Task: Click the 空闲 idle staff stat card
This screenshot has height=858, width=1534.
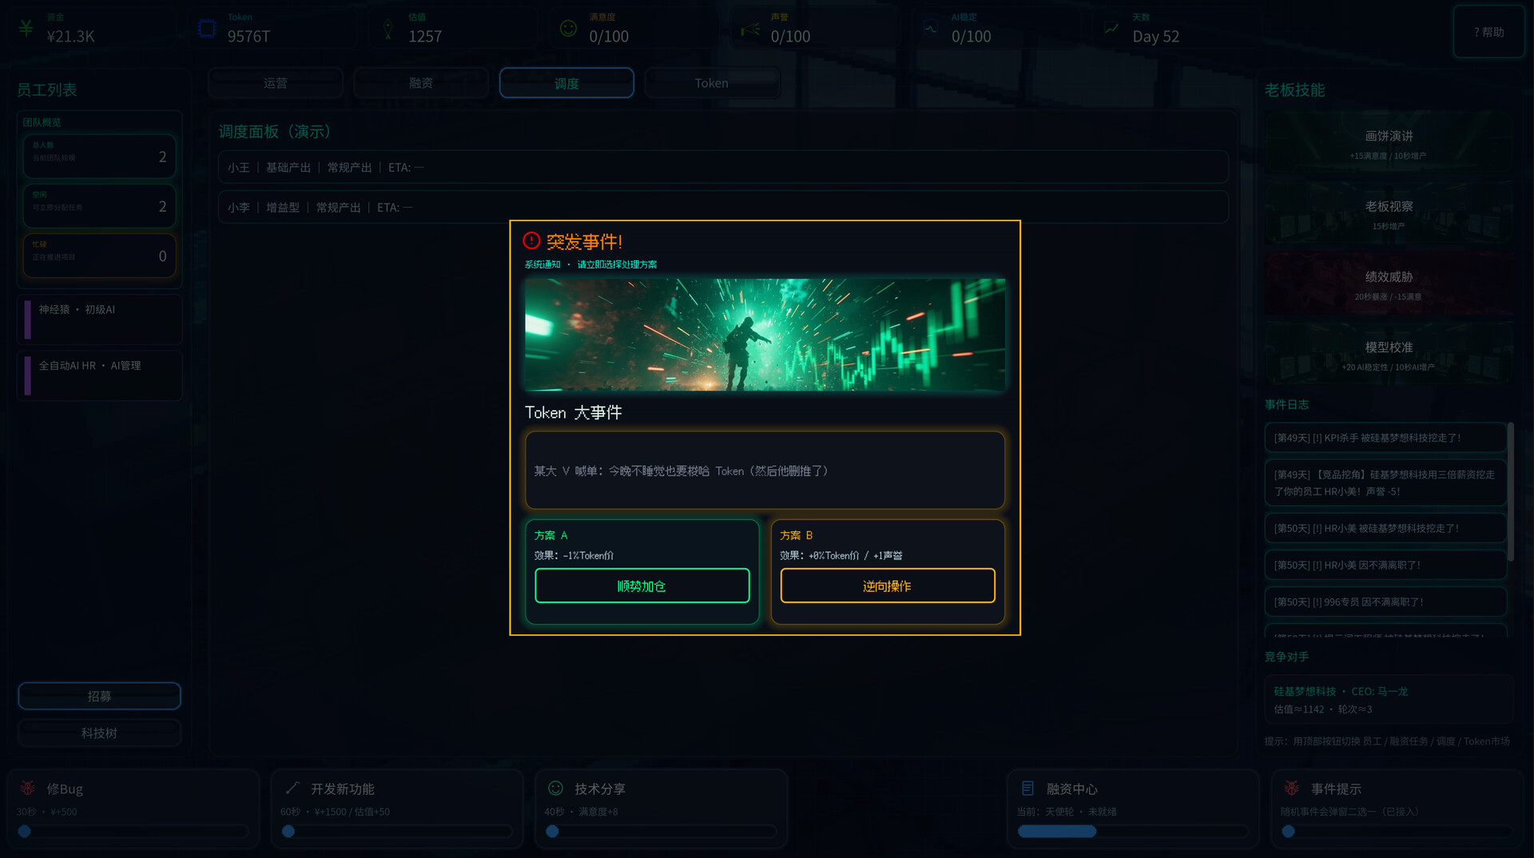Action: point(99,206)
